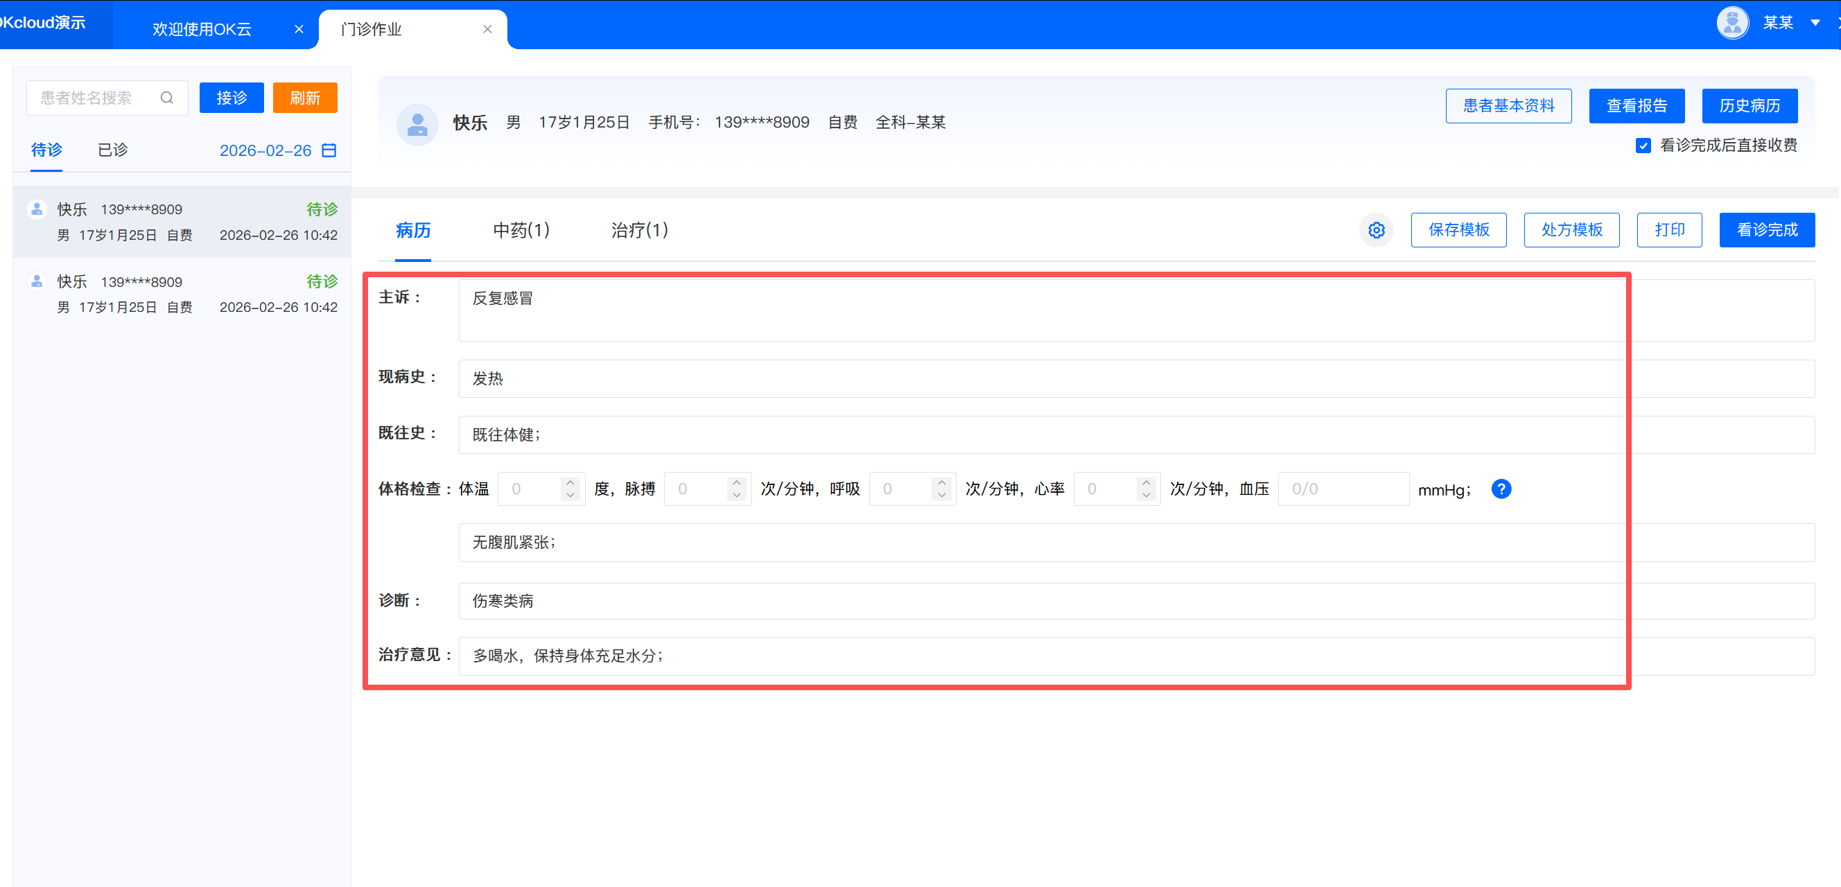Close the 门诊作业 tab
Viewport: 1841px width, 887px height.
[487, 29]
